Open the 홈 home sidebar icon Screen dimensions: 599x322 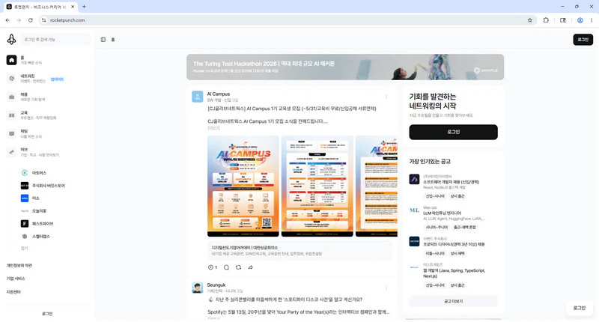coord(11,60)
